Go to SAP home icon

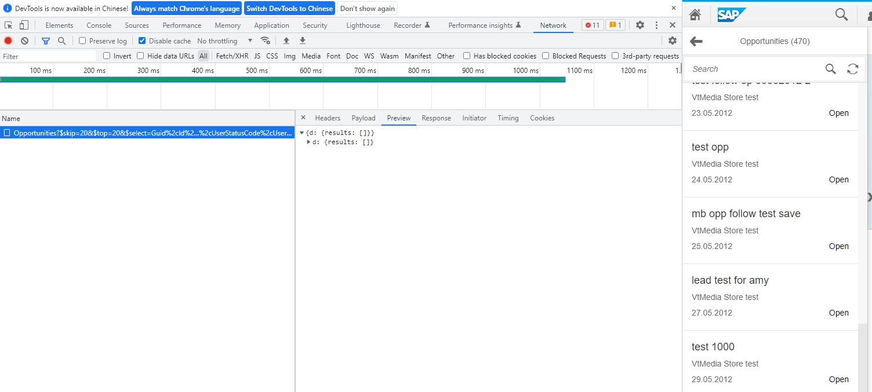695,14
